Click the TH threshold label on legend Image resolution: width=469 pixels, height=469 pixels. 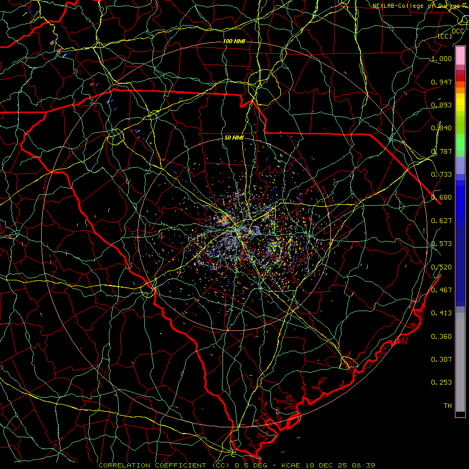pos(448,405)
